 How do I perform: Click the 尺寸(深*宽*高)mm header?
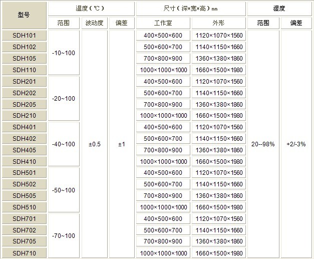[x=191, y=9]
